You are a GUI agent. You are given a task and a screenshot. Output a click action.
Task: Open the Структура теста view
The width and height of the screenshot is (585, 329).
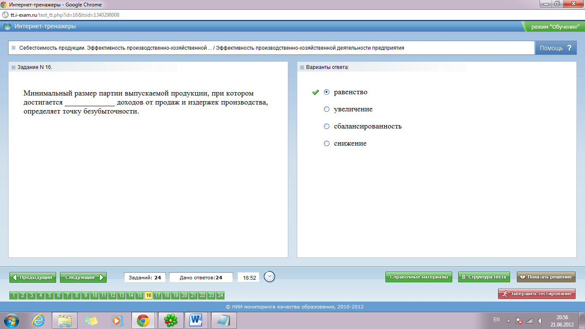(484, 277)
